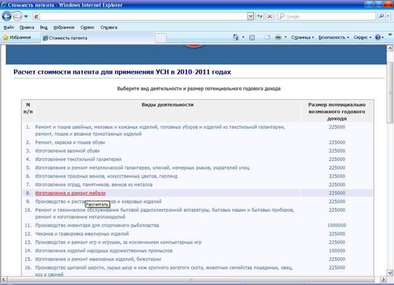394x285 pixels.
Task: Open the Страница dropdown menu
Action: pos(303,38)
